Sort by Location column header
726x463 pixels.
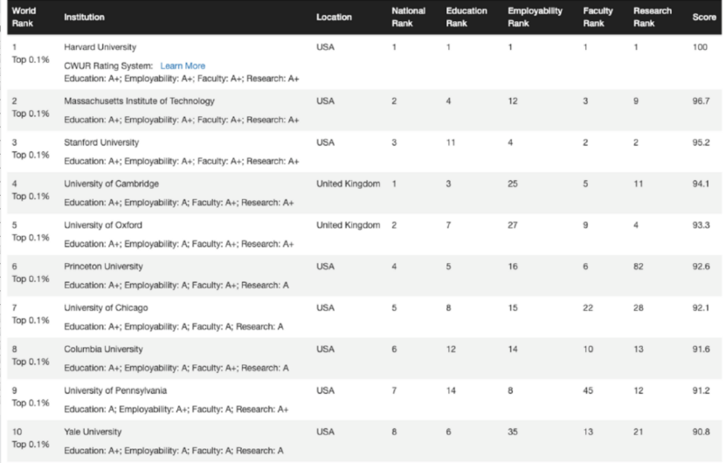pos(334,17)
